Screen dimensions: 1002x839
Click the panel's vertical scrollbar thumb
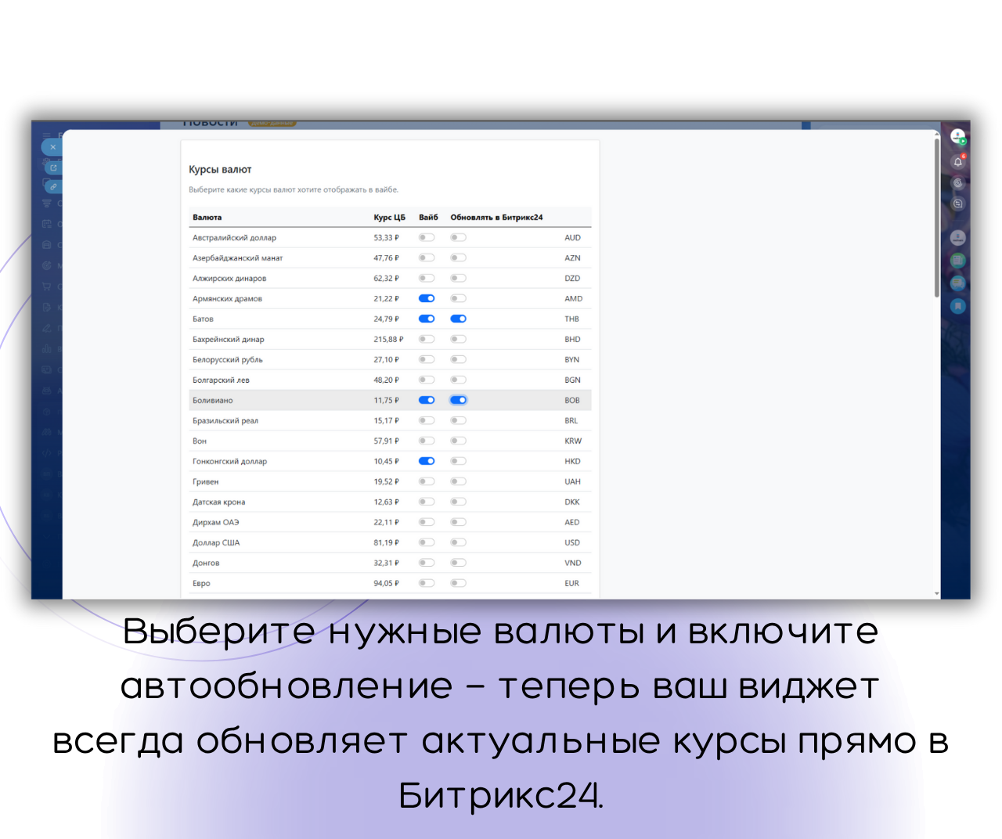pyautogui.click(x=937, y=218)
